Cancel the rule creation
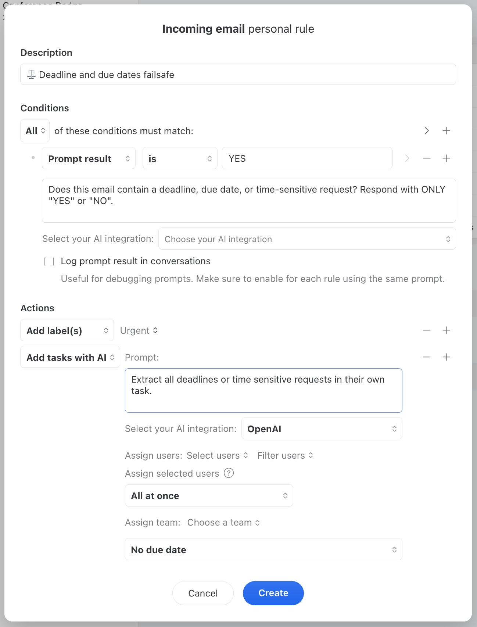Screen dimensions: 477x627 pos(203,593)
